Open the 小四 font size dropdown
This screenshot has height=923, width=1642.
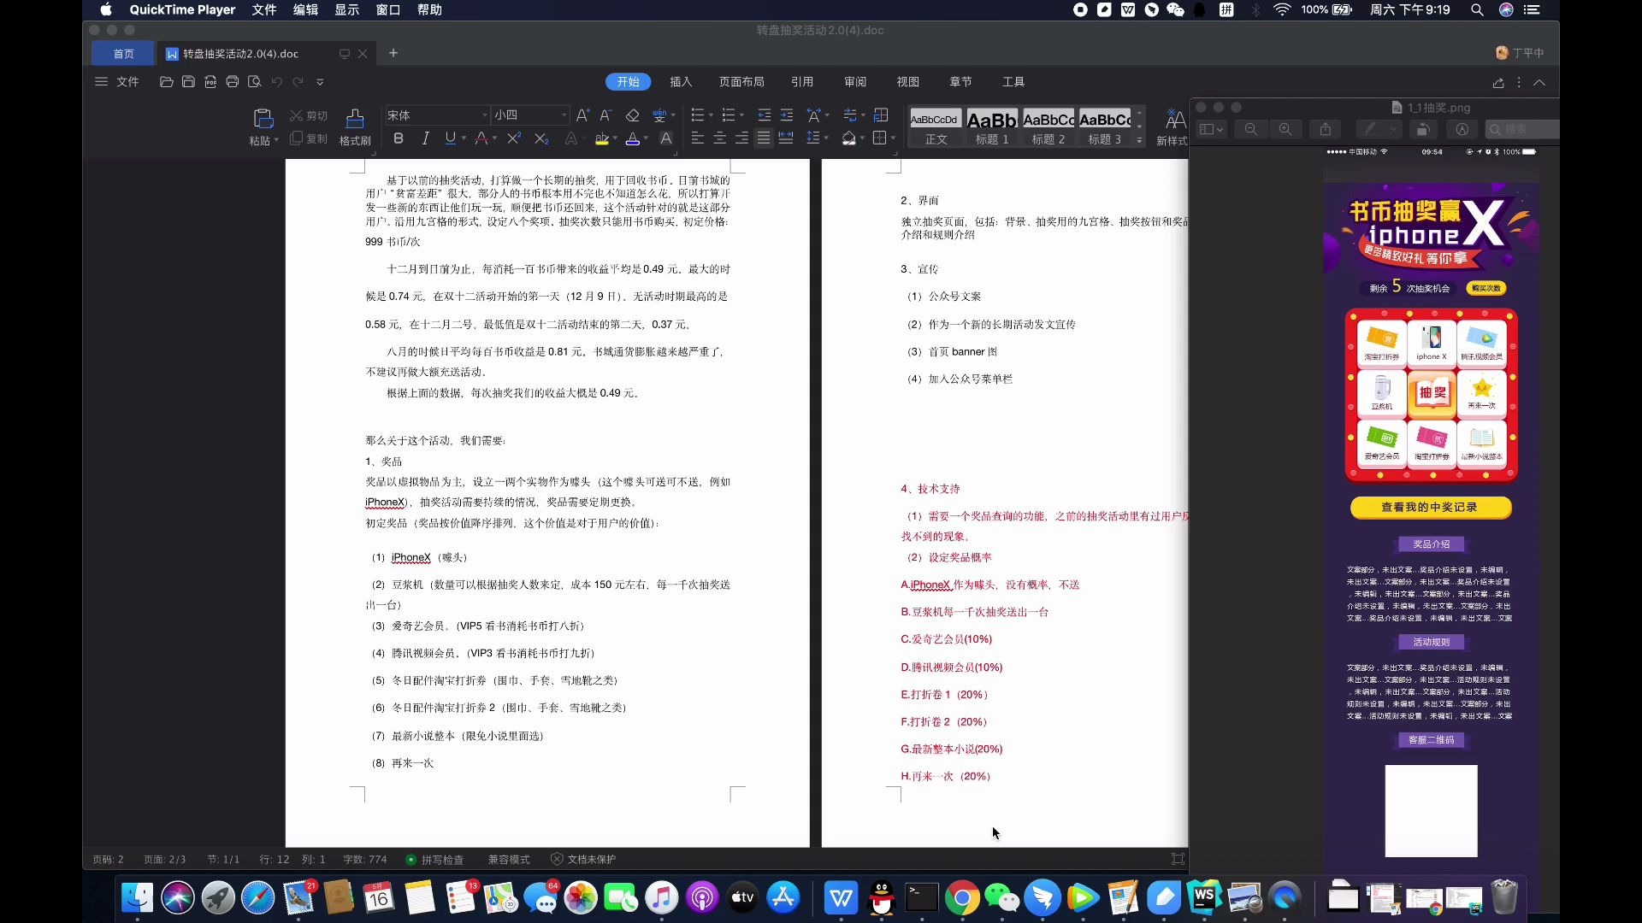pyautogui.click(x=564, y=115)
